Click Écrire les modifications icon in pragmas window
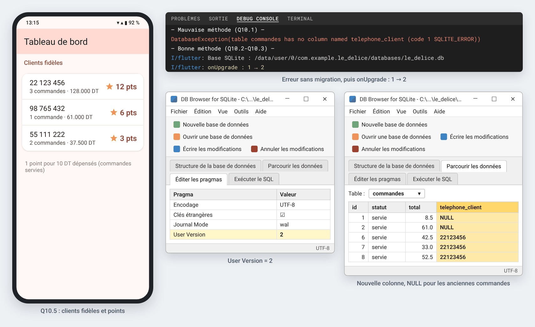535x327 pixels. click(x=177, y=149)
